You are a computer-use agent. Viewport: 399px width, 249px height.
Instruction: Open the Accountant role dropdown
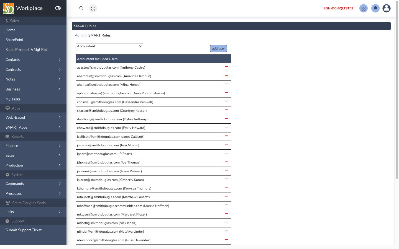point(109,46)
